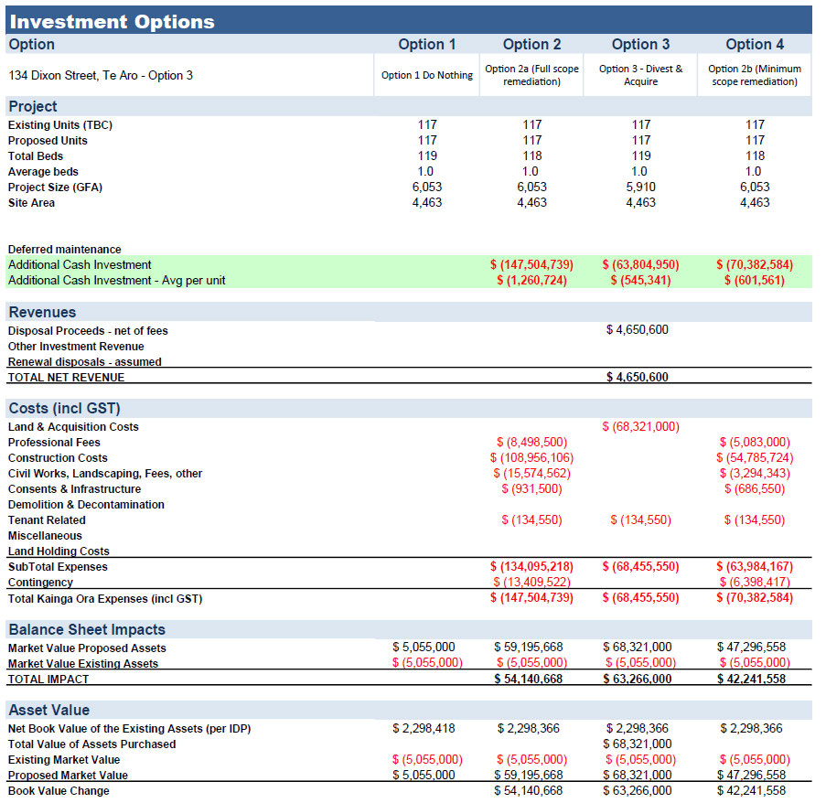Click the Asset Value section header
This screenshot has width=826, height=803.
coord(49,710)
